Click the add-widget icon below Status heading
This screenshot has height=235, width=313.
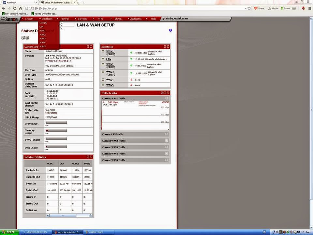pyautogui.click(x=23, y=38)
